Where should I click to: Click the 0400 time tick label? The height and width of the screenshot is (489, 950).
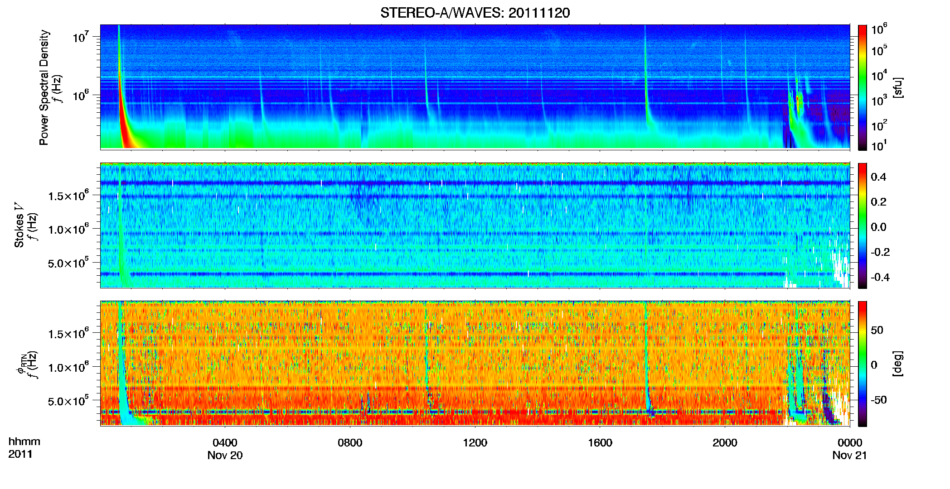pyautogui.click(x=225, y=443)
